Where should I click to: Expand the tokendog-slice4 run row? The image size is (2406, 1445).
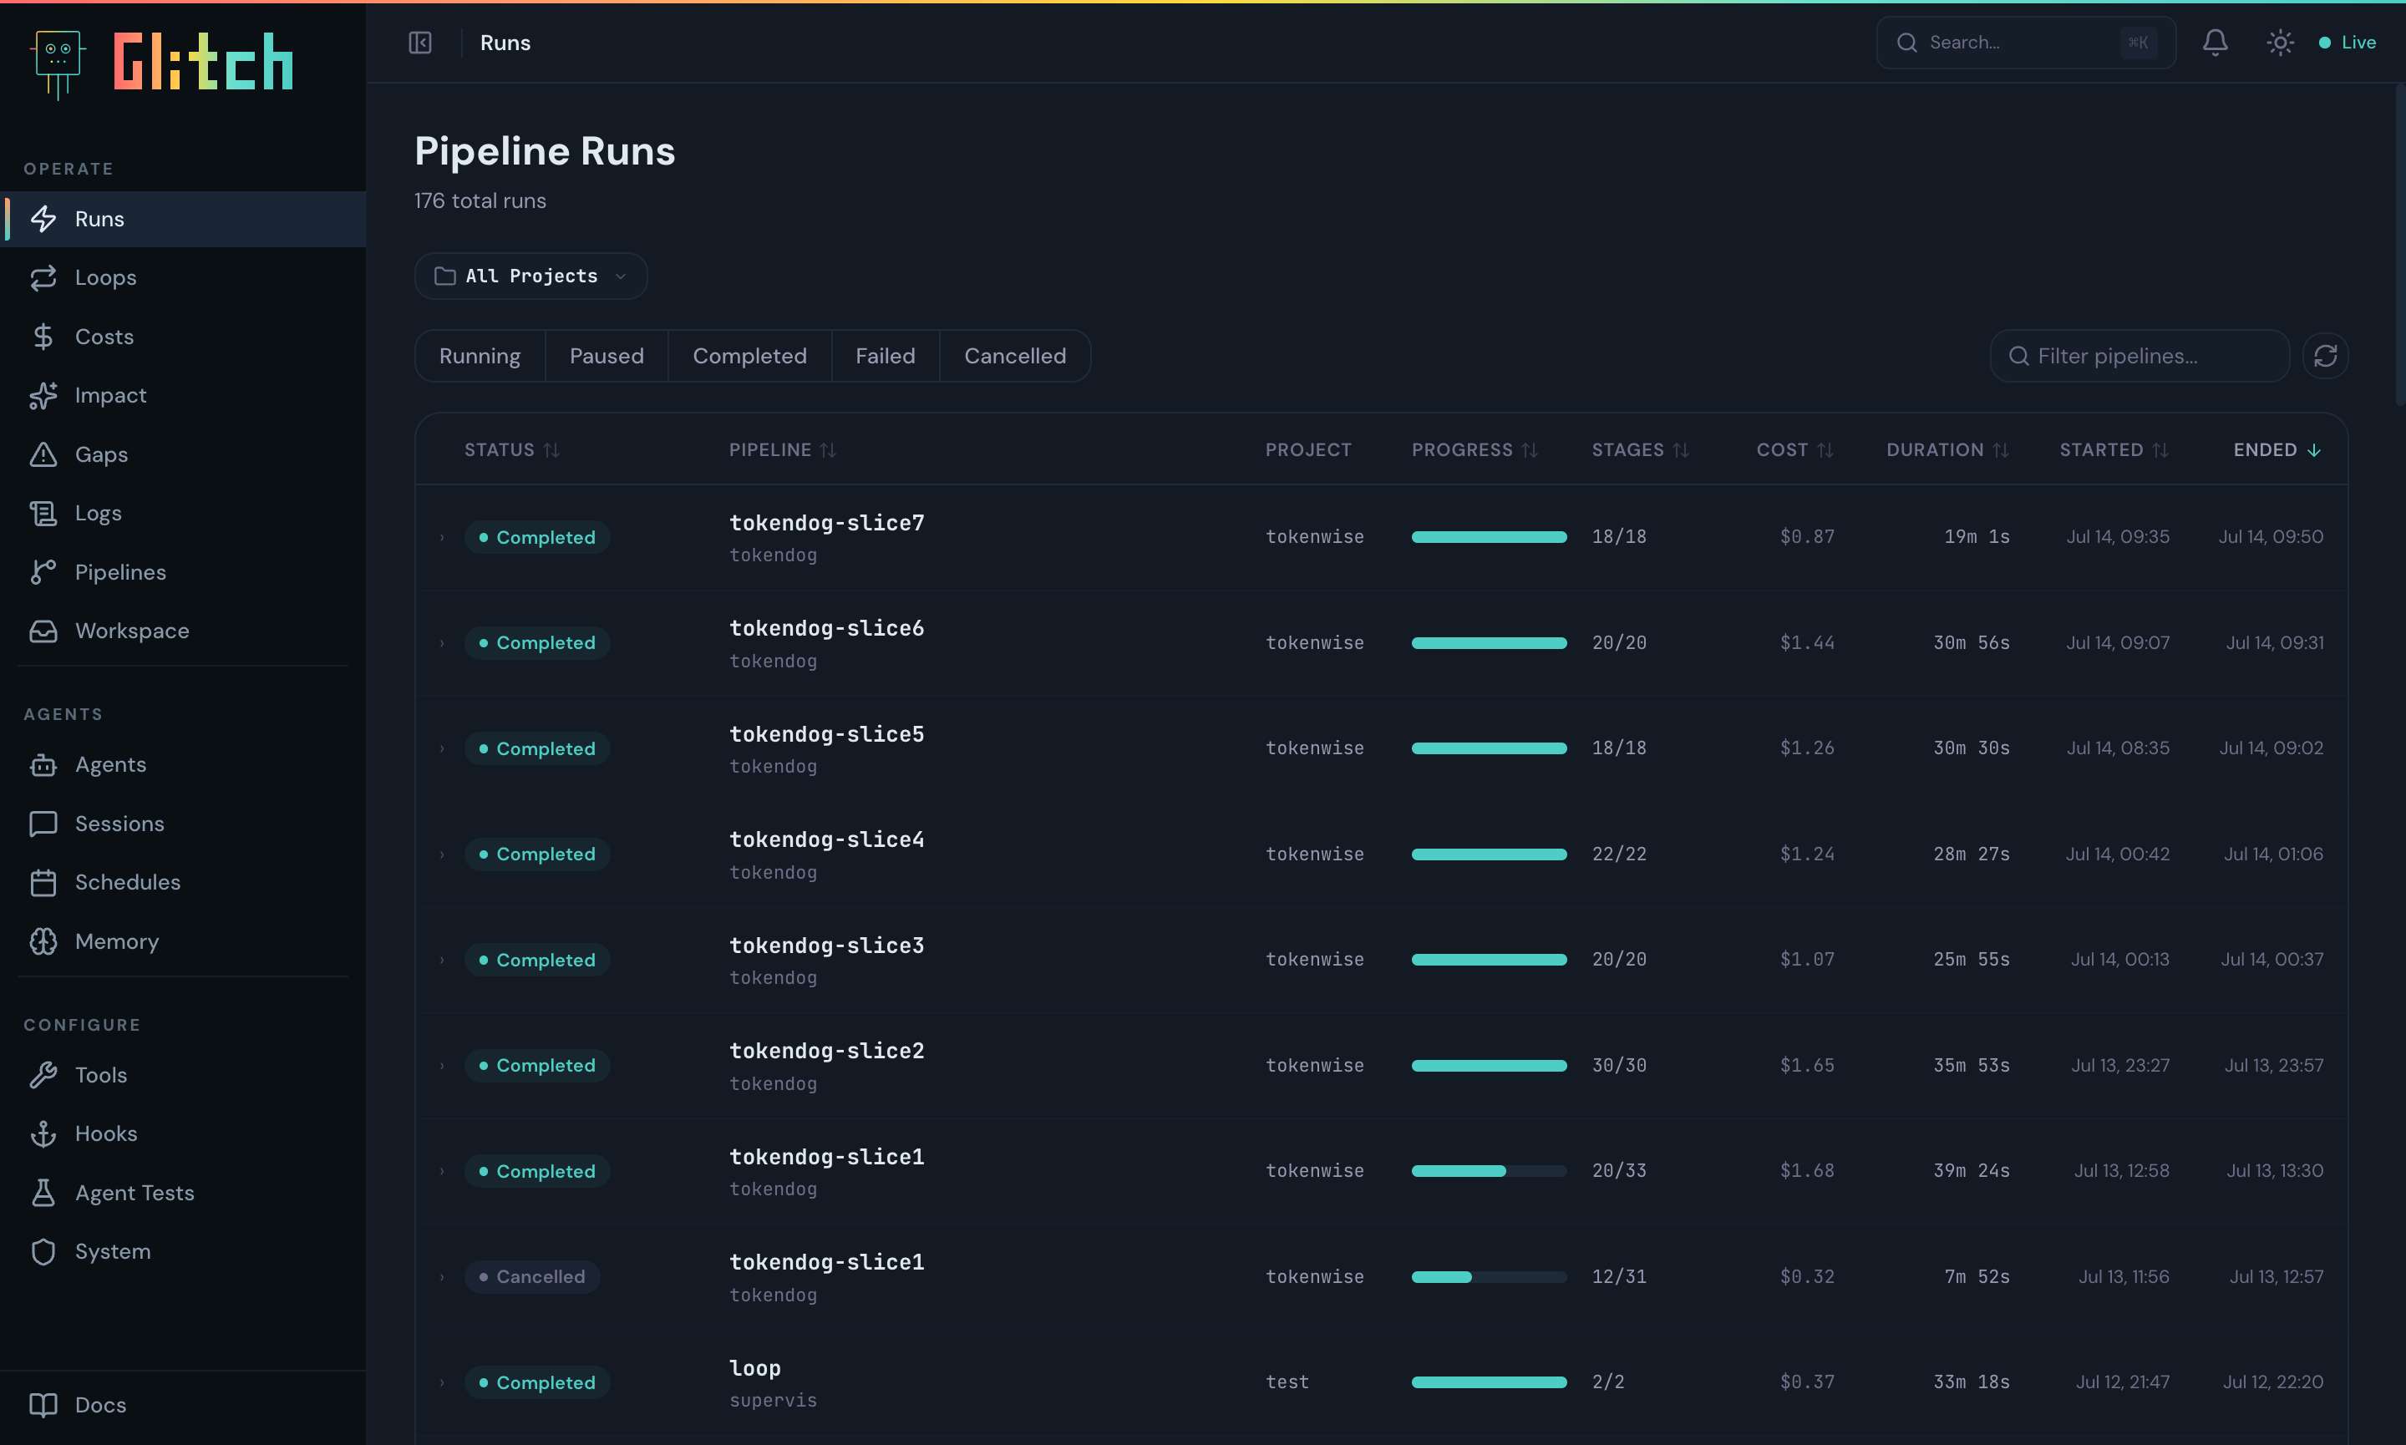(x=441, y=855)
